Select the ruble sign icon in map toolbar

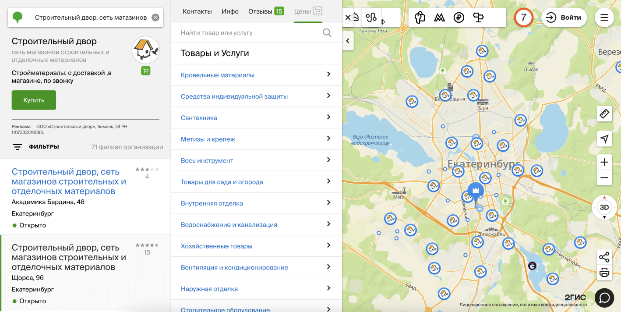point(459,18)
